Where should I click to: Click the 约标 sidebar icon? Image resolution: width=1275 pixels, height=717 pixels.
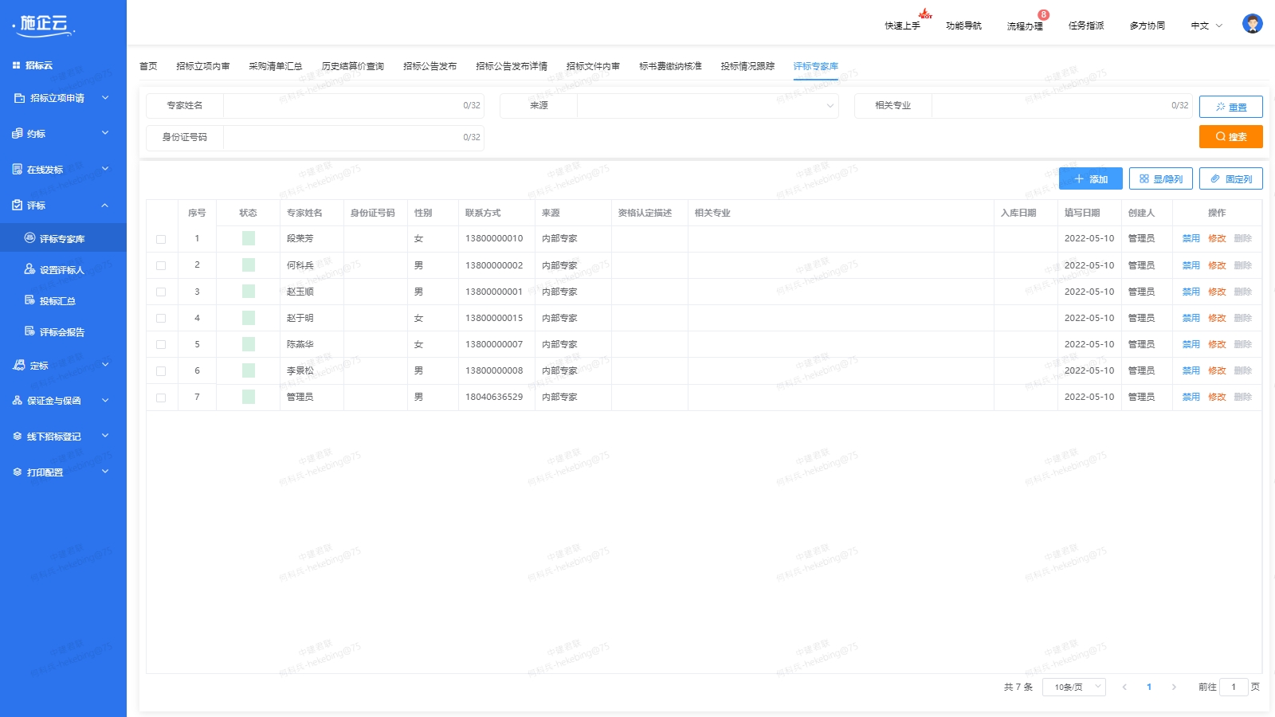pos(18,134)
